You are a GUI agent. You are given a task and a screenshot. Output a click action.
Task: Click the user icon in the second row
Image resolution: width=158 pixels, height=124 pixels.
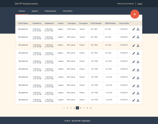(138, 37)
